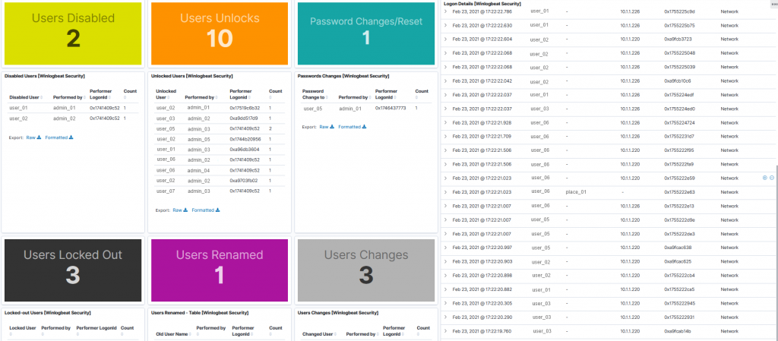Click Formatted export link in Disabled Users
The height and width of the screenshot is (341, 778).
[56, 137]
